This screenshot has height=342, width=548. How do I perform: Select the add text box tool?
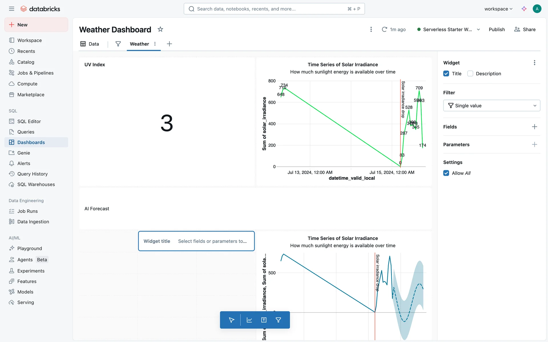(x=264, y=320)
